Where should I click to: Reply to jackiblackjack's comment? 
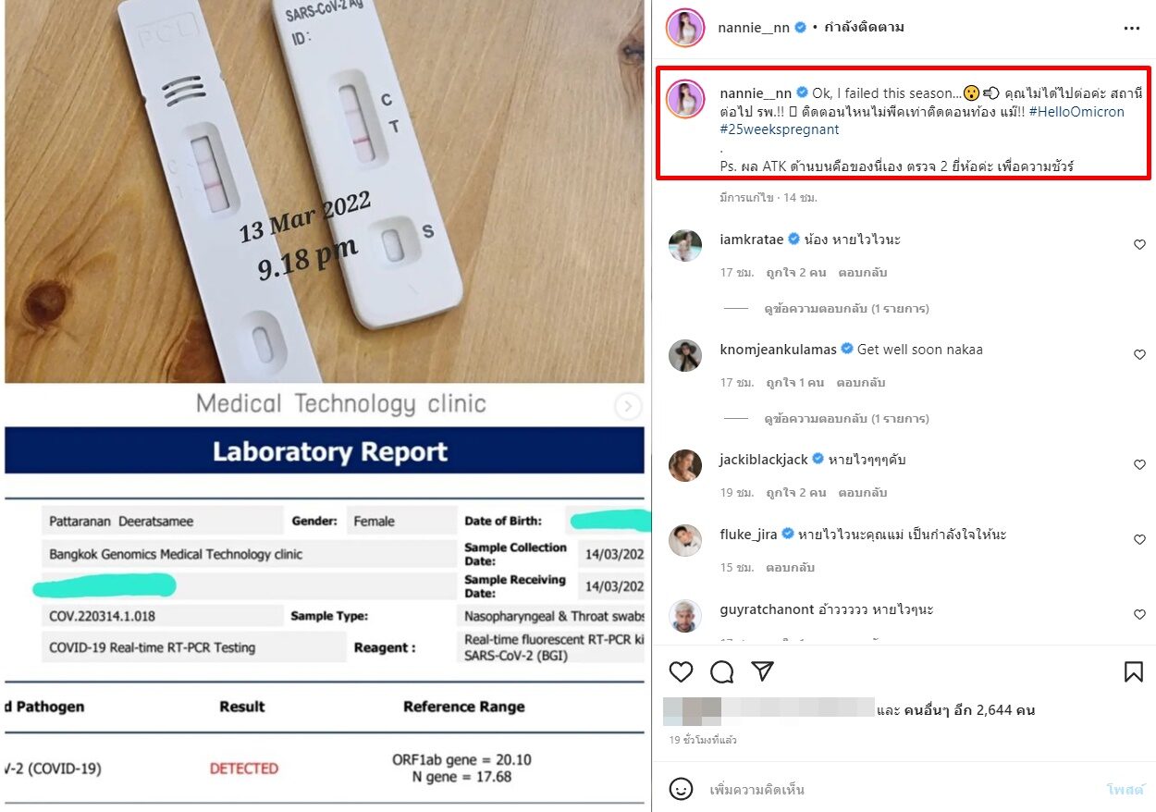point(862,493)
